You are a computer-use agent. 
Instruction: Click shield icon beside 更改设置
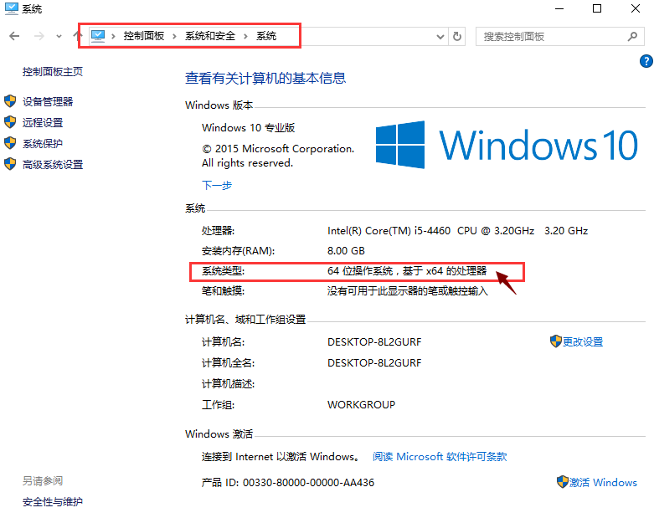555,341
